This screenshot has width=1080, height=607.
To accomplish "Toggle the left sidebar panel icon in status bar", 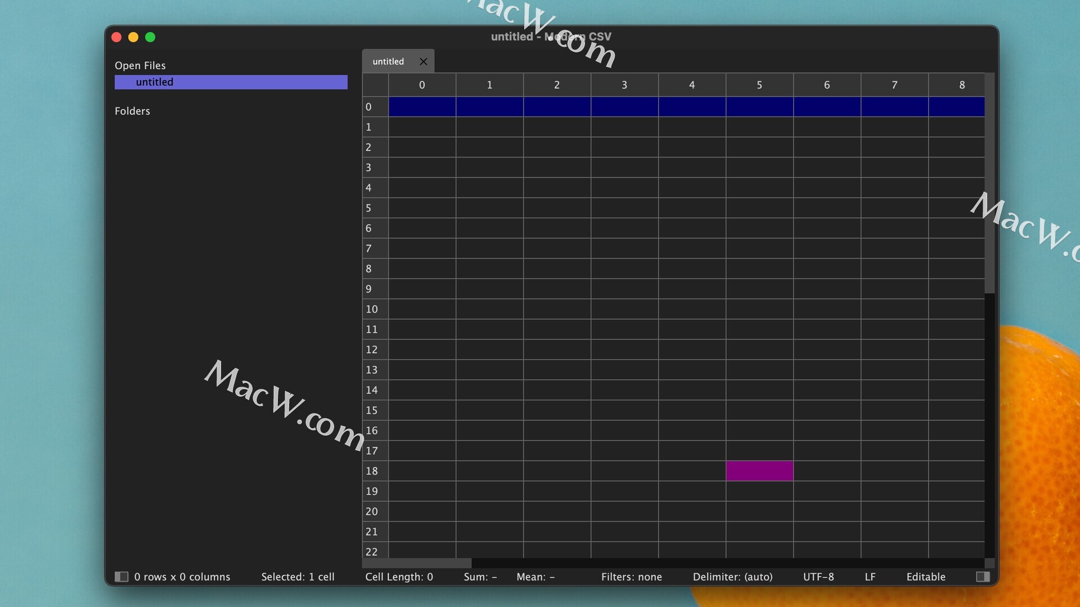I will click(x=121, y=577).
